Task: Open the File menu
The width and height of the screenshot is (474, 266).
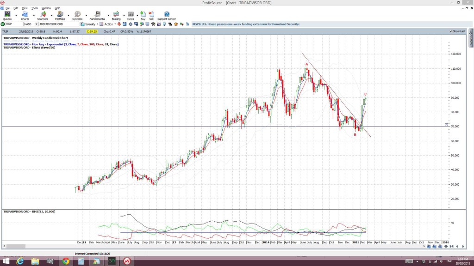Action: 7,8
